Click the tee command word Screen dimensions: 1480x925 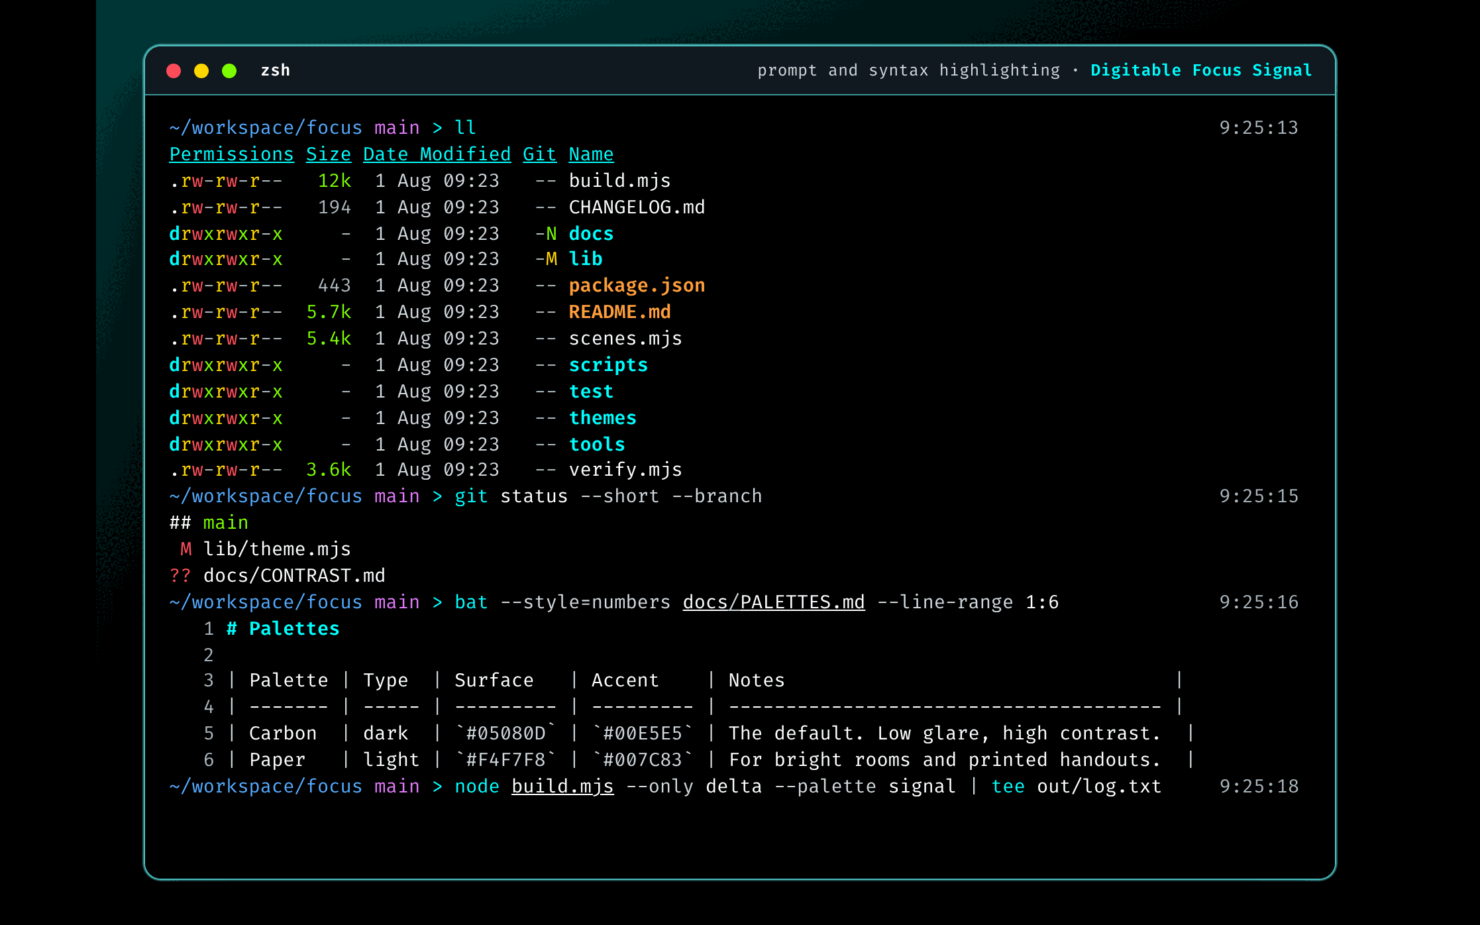(x=1008, y=787)
